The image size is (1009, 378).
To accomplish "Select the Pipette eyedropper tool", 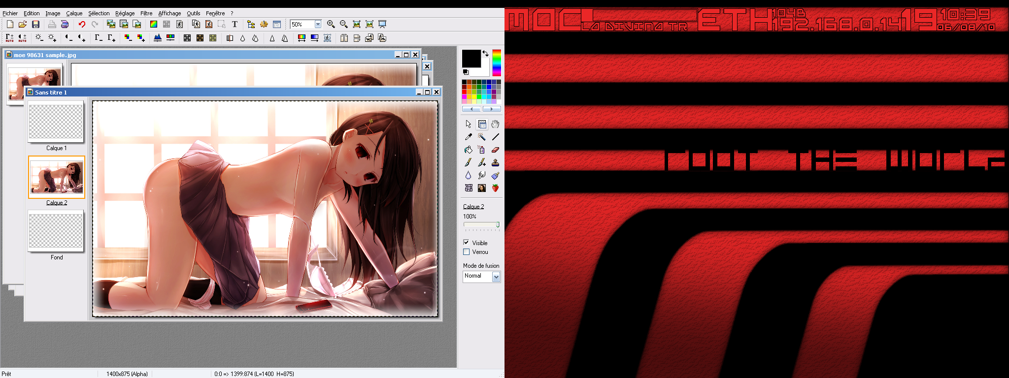I will 468,137.
